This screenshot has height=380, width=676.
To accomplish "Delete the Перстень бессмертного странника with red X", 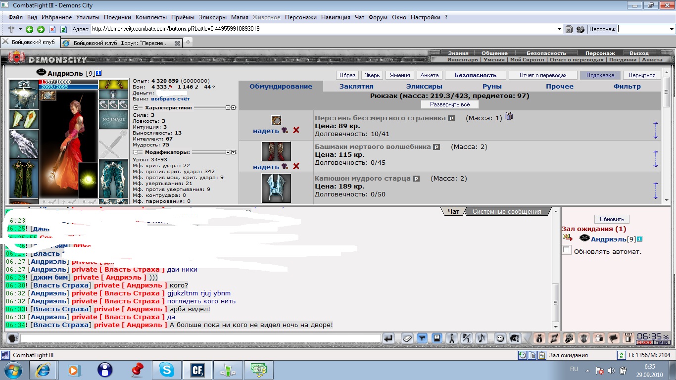I will coord(296,130).
